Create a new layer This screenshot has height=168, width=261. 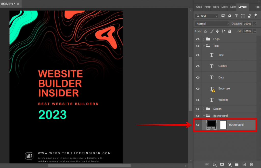(x=244, y=164)
